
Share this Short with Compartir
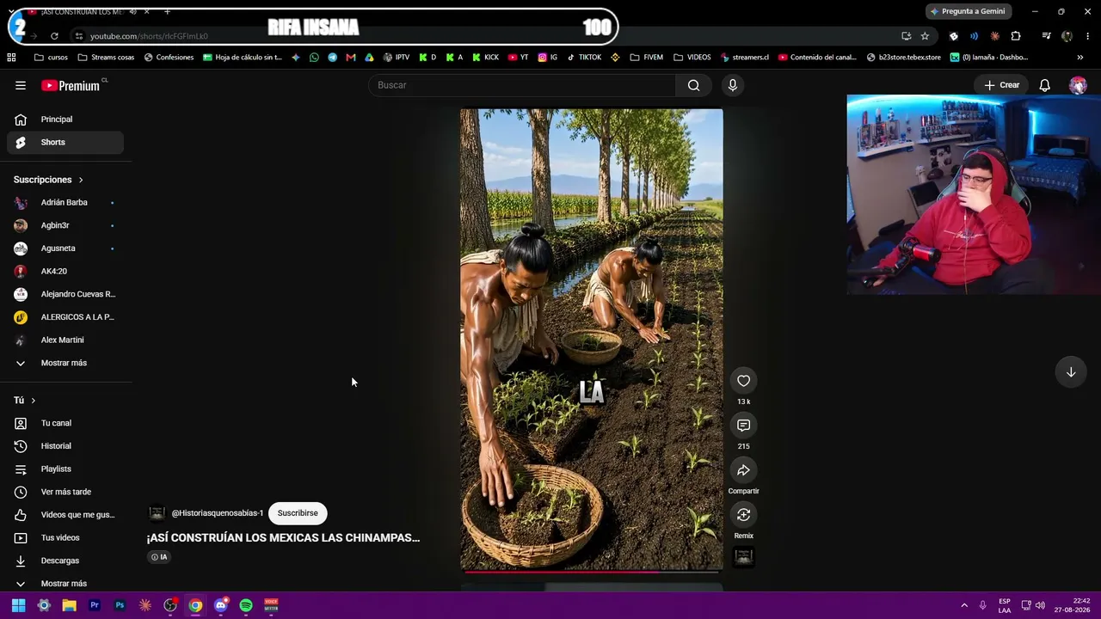click(743, 470)
